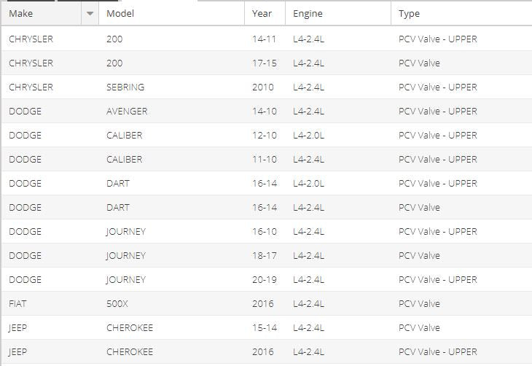Click the Engine column header
Image resolution: width=532 pixels, height=366 pixels.
click(x=308, y=13)
